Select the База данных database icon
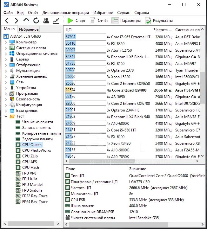This screenshot has height=229, width=207. point(12,111)
